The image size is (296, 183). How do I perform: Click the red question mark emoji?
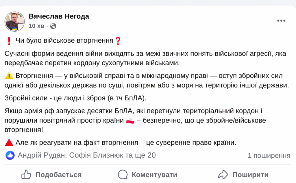click(118, 41)
